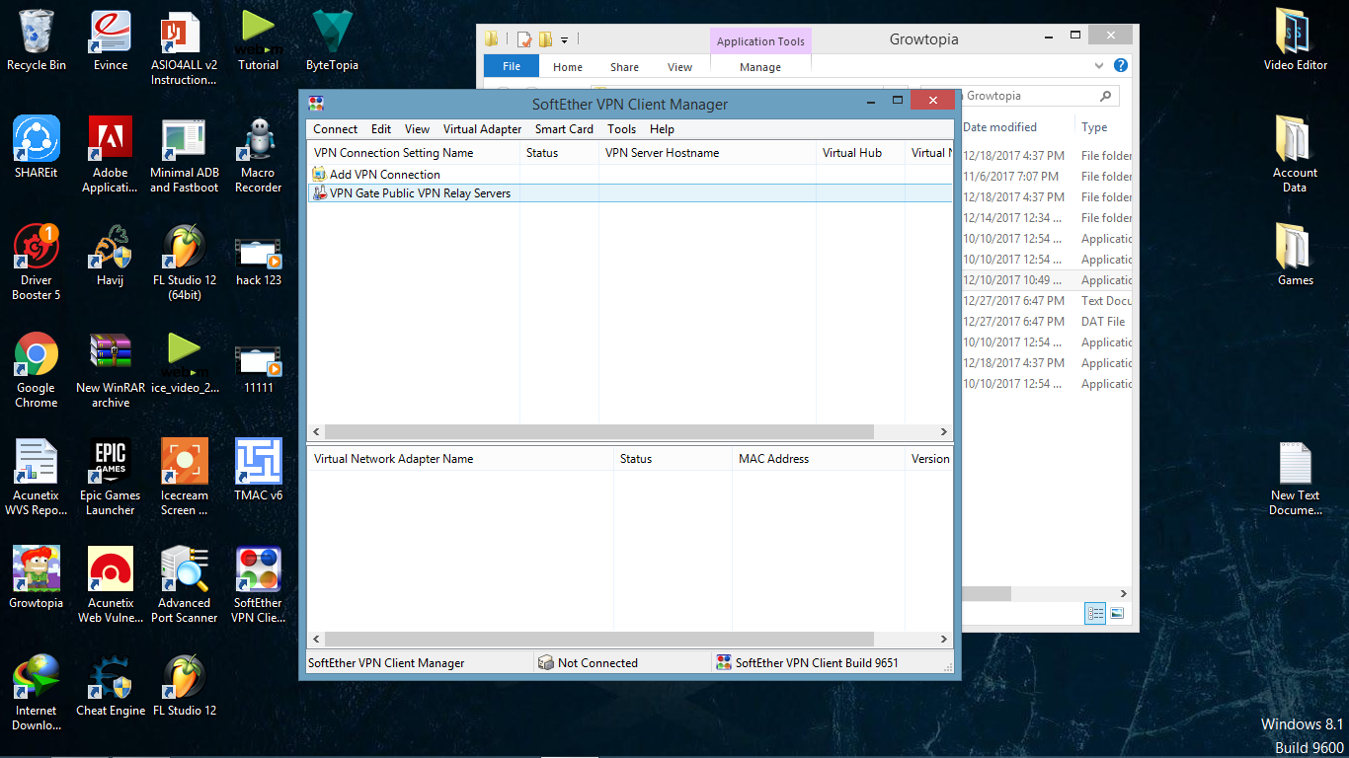Select the New Text Document file

(x=1295, y=478)
